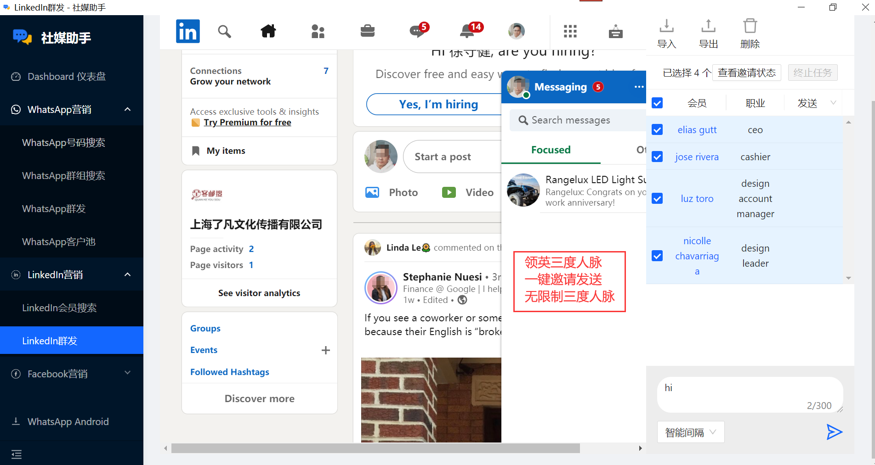
Task: Click elias gutt member name
Action: pyautogui.click(x=697, y=129)
